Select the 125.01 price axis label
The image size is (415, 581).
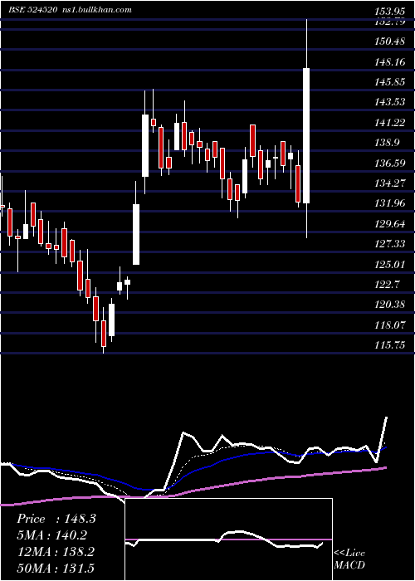[x=390, y=264]
